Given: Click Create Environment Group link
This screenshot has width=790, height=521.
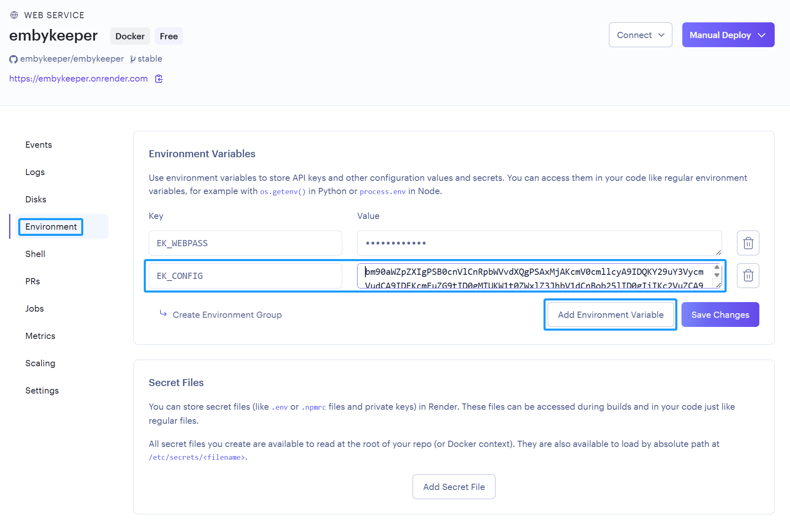Looking at the screenshot, I should click(x=227, y=315).
